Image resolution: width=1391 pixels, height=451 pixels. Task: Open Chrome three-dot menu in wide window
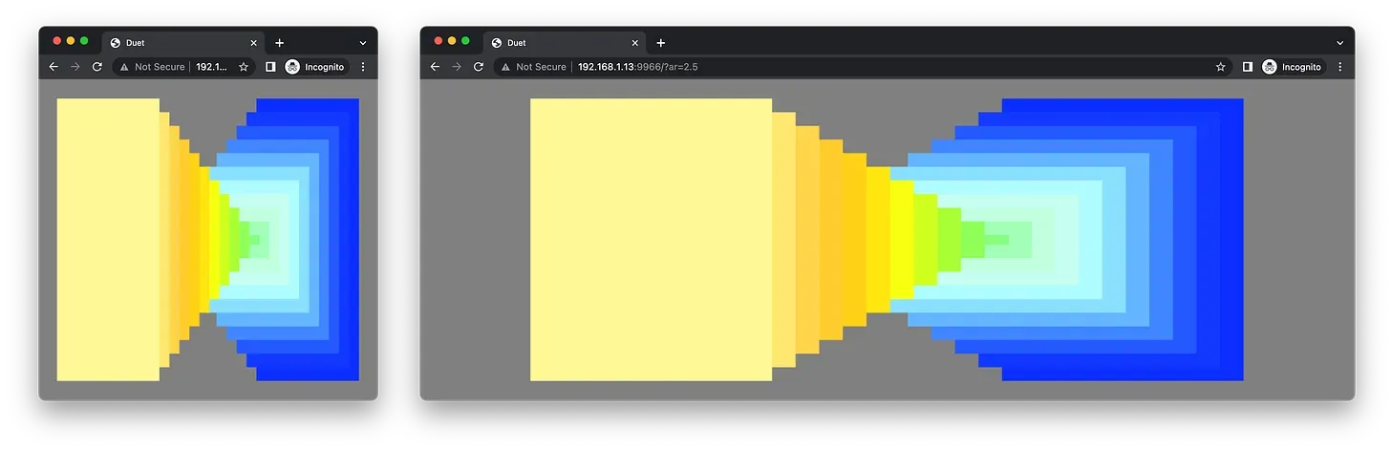pyautogui.click(x=1339, y=67)
